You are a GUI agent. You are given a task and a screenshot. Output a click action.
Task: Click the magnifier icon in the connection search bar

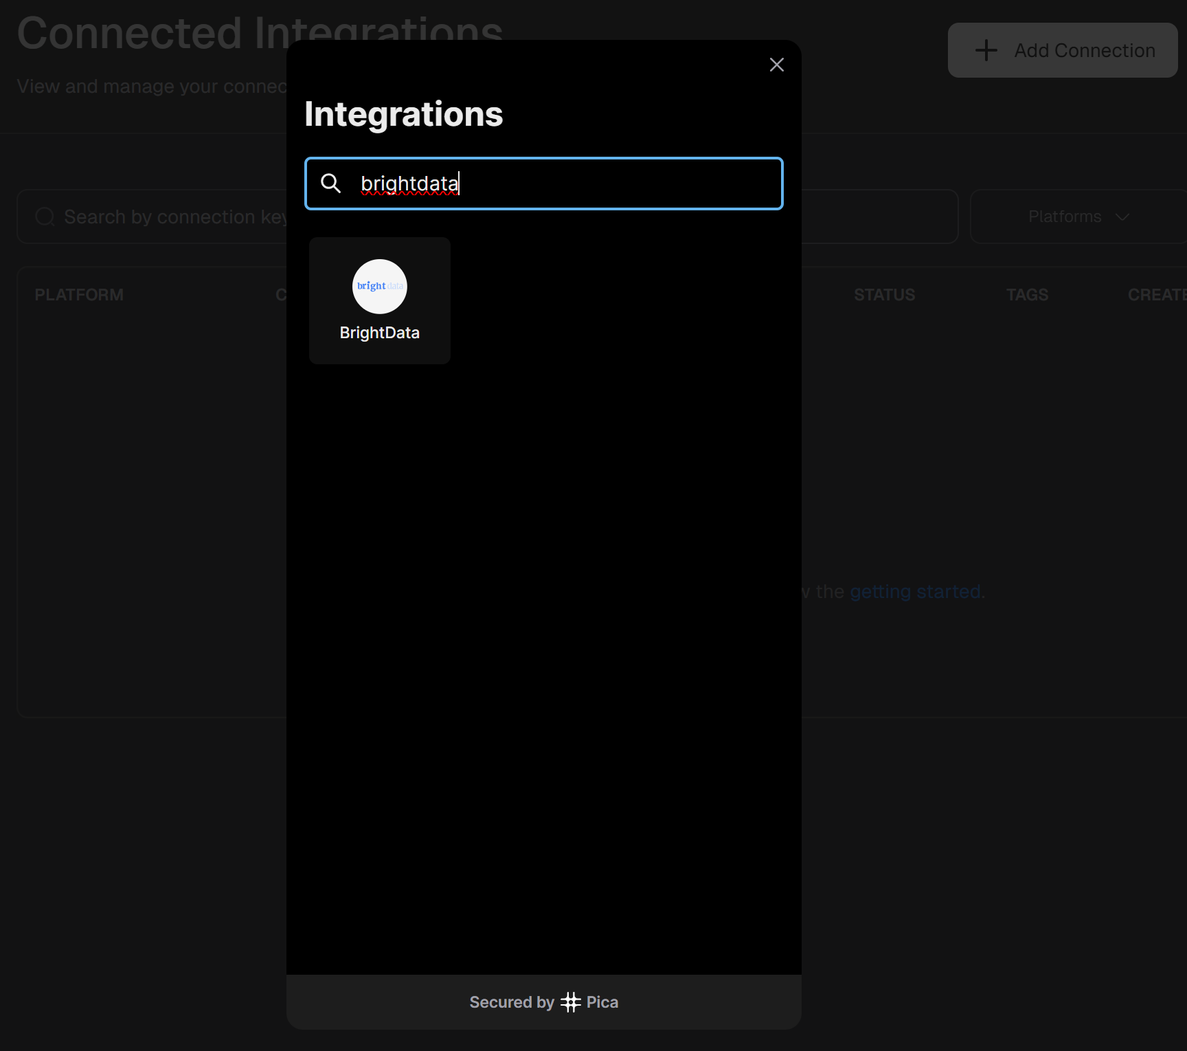coord(45,217)
